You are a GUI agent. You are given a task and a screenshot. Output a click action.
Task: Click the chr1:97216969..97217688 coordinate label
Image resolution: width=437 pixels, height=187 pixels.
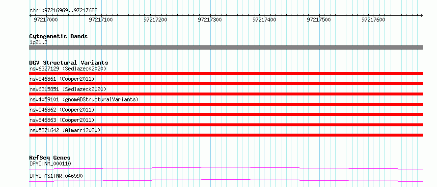[63, 11]
